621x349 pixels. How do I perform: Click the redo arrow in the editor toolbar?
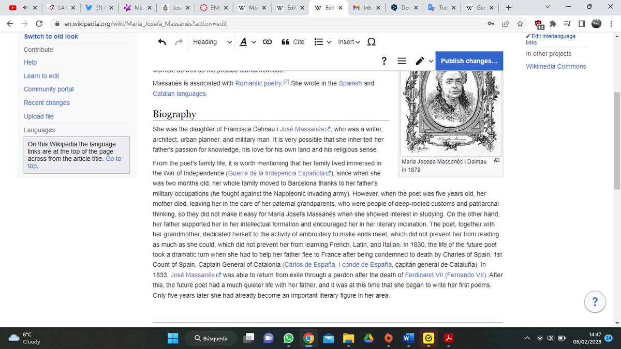179,42
